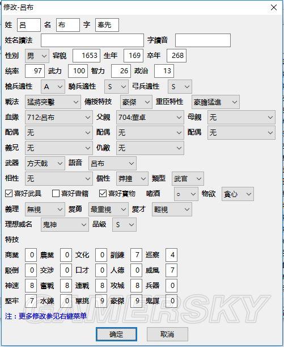Click the 名 input field containing 布

coord(68,25)
